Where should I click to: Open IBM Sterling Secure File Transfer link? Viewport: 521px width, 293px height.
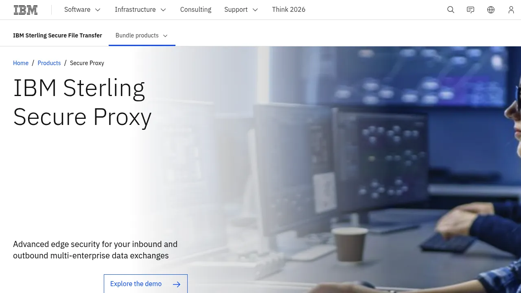[x=57, y=35]
